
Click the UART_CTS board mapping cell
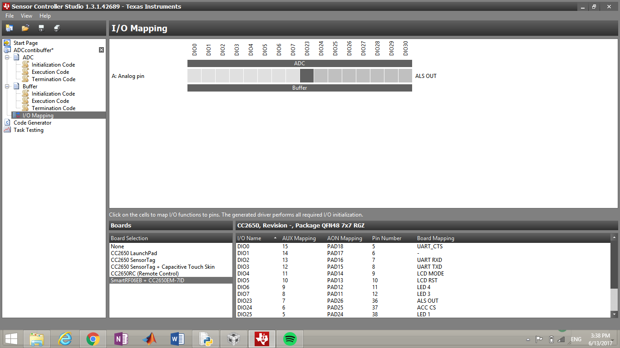click(x=430, y=246)
